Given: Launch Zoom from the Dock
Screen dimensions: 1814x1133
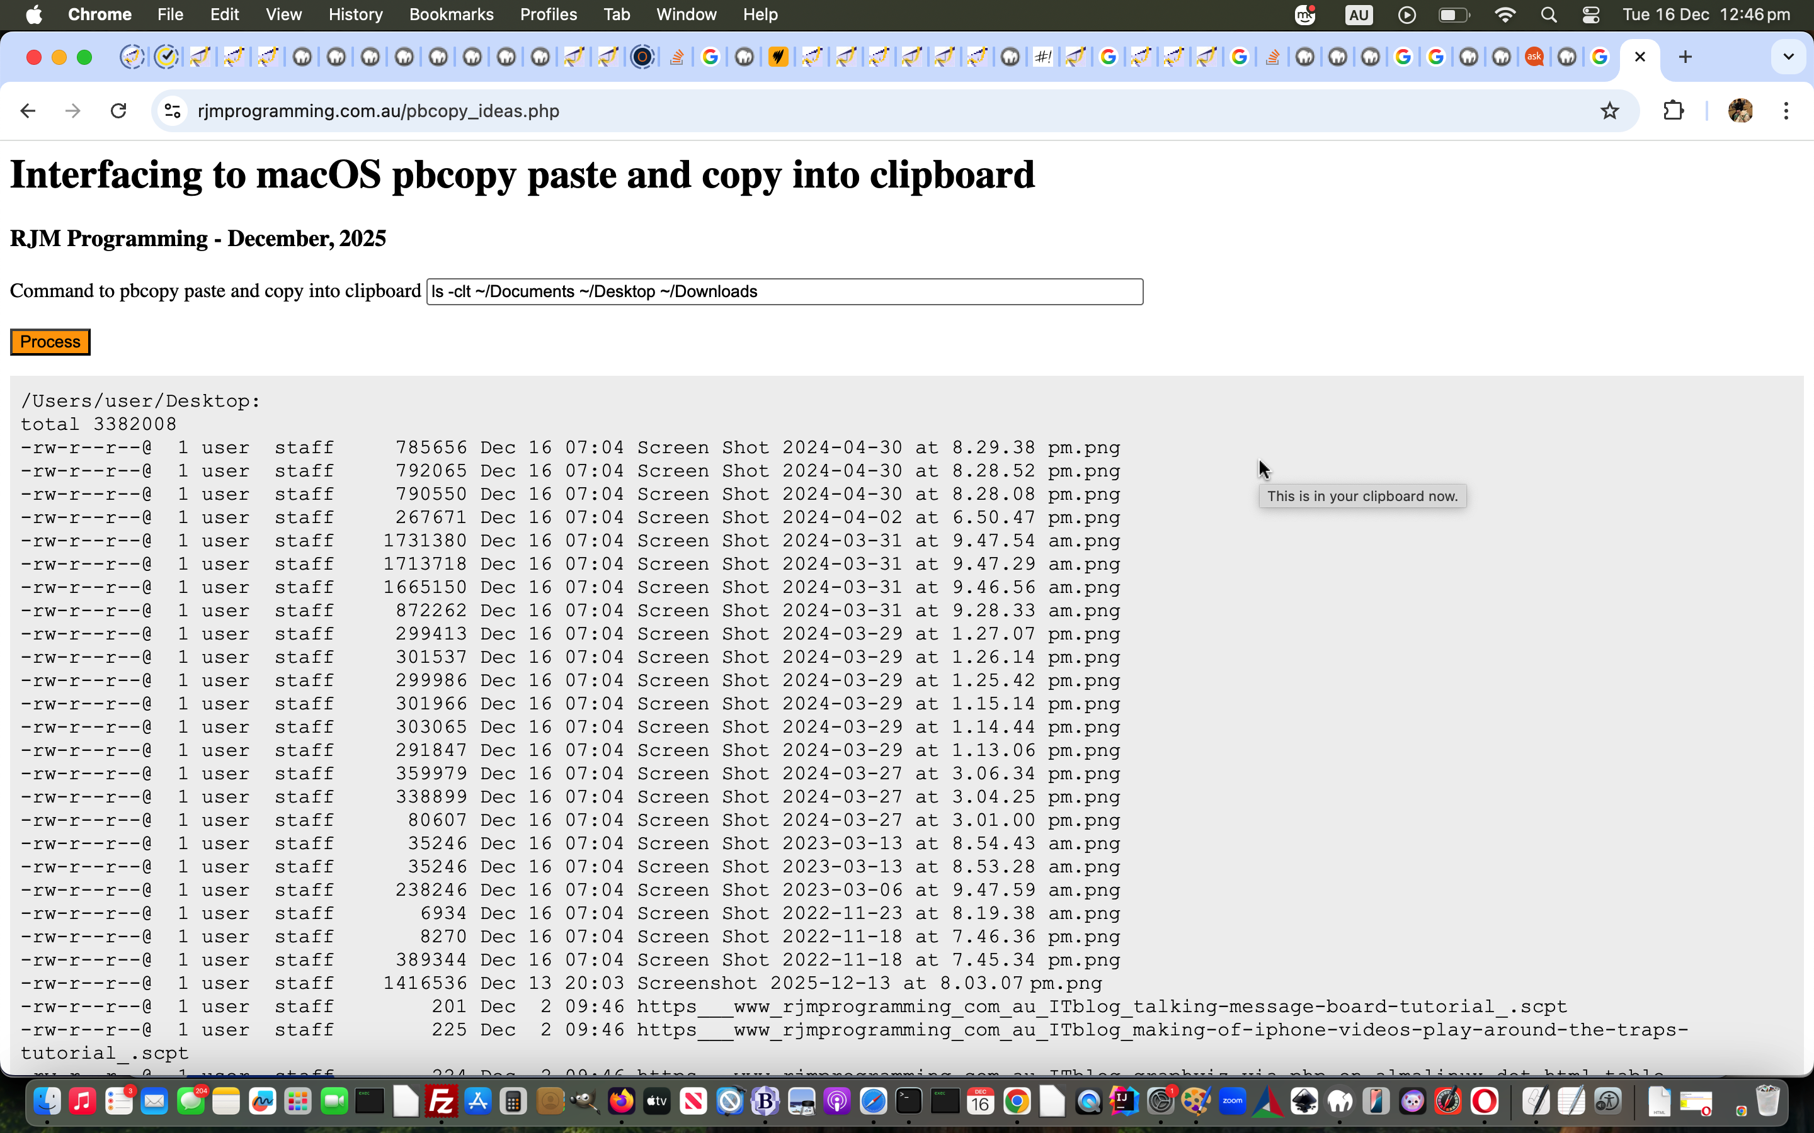Looking at the screenshot, I should pyautogui.click(x=1232, y=1102).
